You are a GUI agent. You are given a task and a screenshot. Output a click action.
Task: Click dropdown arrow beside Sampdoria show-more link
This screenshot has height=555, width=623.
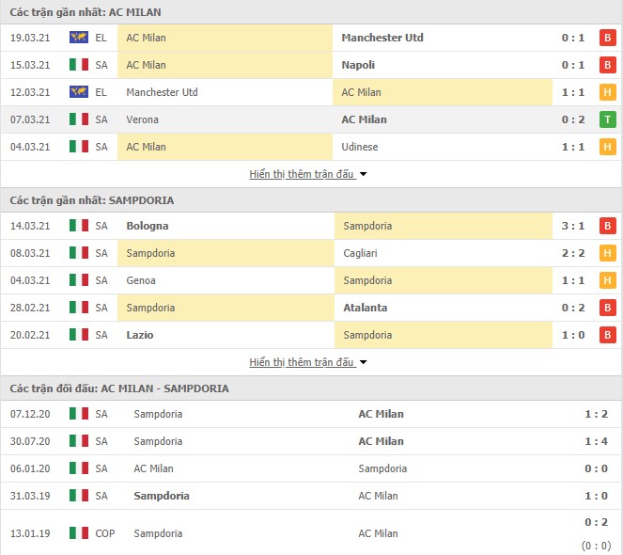(363, 362)
